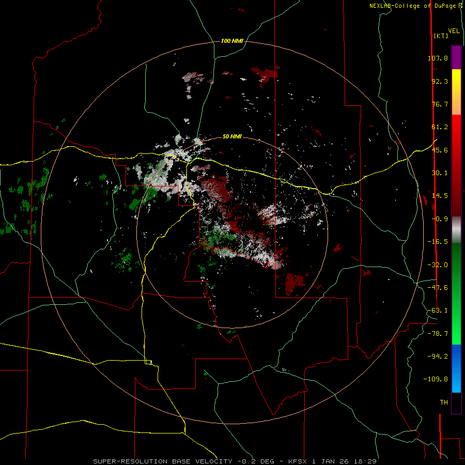Click the 45.6 value on velocity scale
465x465 pixels.
point(440,150)
